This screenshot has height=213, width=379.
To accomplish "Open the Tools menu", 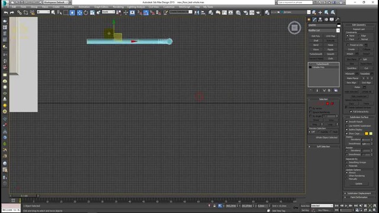I will tap(24, 7).
